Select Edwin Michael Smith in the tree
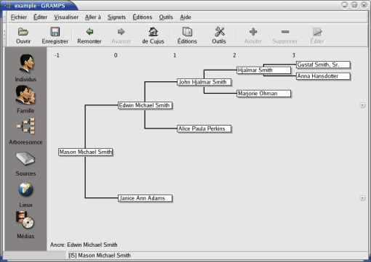This screenshot has width=371, height=262. [145, 105]
